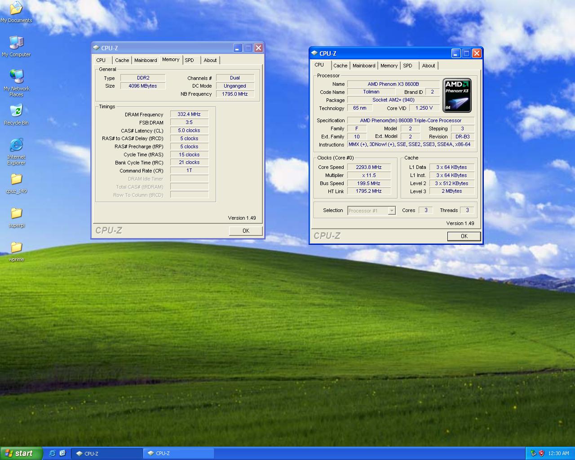Click the HT Link 1795.2 MHz value
575x460 pixels.
369,191
